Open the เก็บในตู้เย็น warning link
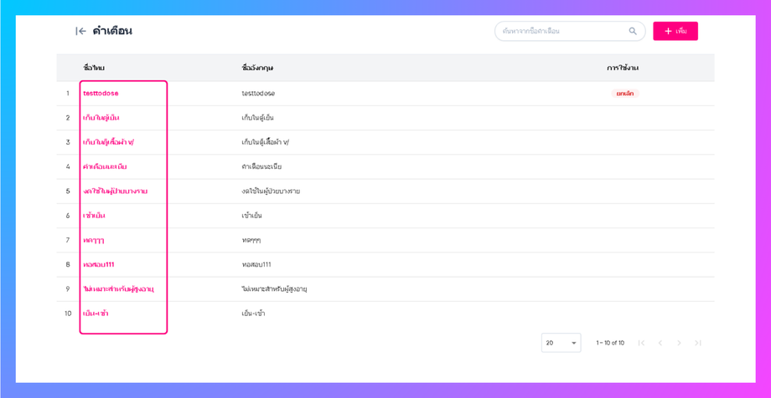 [x=101, y=118]
